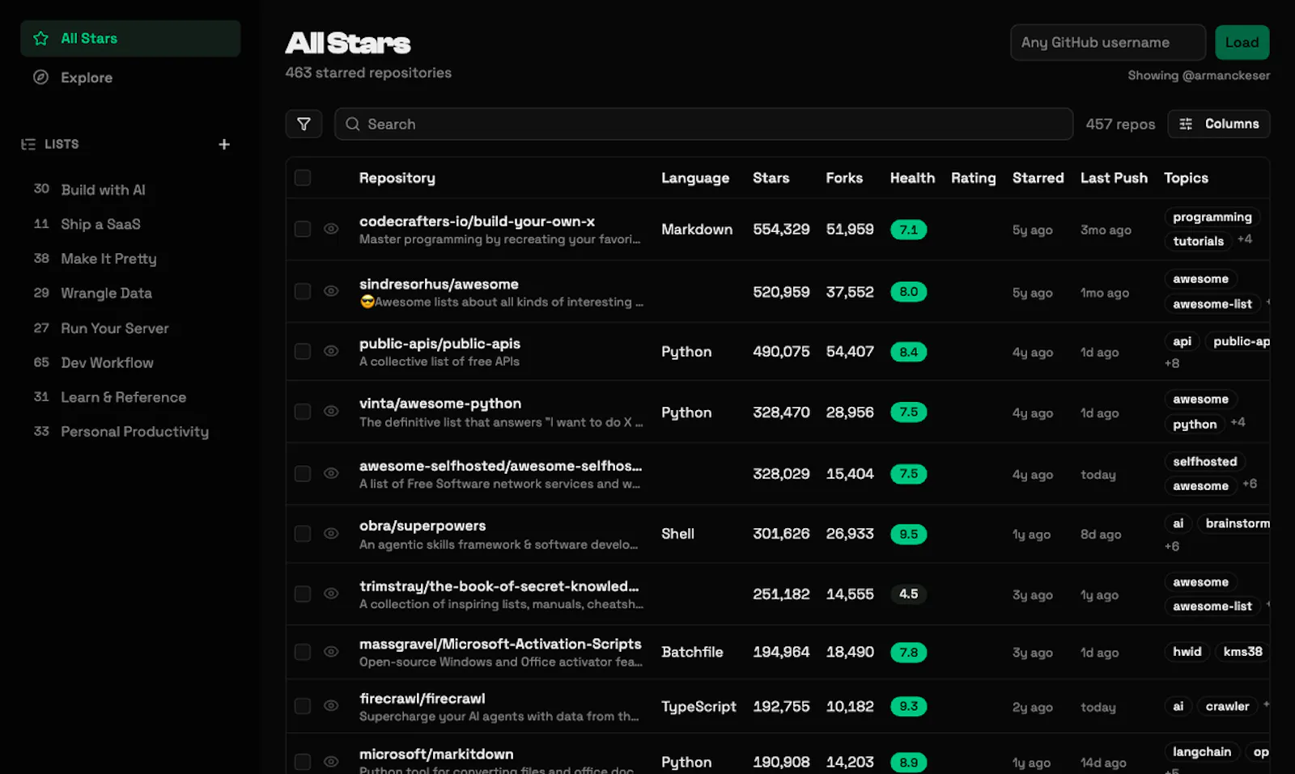
Task: Click the filter funnel icon
Action: [x=304, y=124]
